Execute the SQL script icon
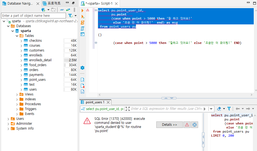The height and width of the screenshot is (151, 257). tap(83, 23)
